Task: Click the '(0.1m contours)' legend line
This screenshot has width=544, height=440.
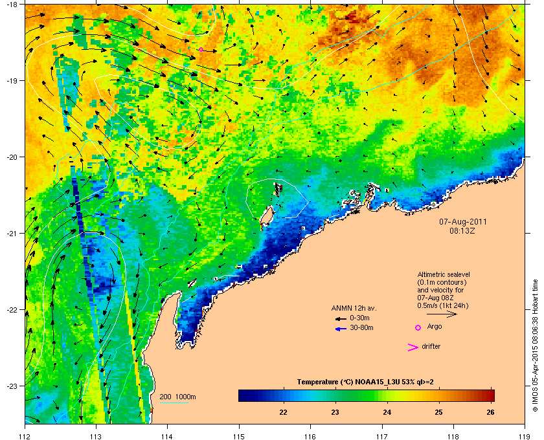Action: pos(442,282)
